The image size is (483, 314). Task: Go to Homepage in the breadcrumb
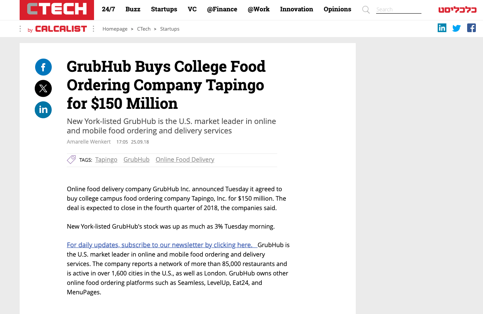coord(115,29)
